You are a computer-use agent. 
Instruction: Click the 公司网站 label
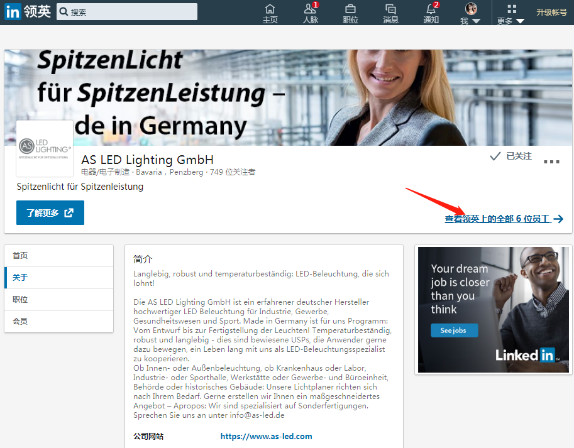[x=148, y=436]
